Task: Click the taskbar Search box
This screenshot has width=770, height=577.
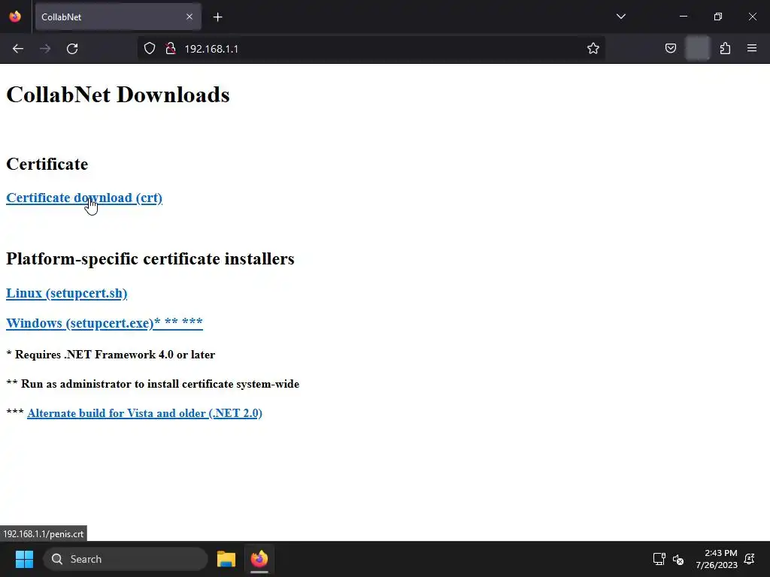Action: coord(126,559)
